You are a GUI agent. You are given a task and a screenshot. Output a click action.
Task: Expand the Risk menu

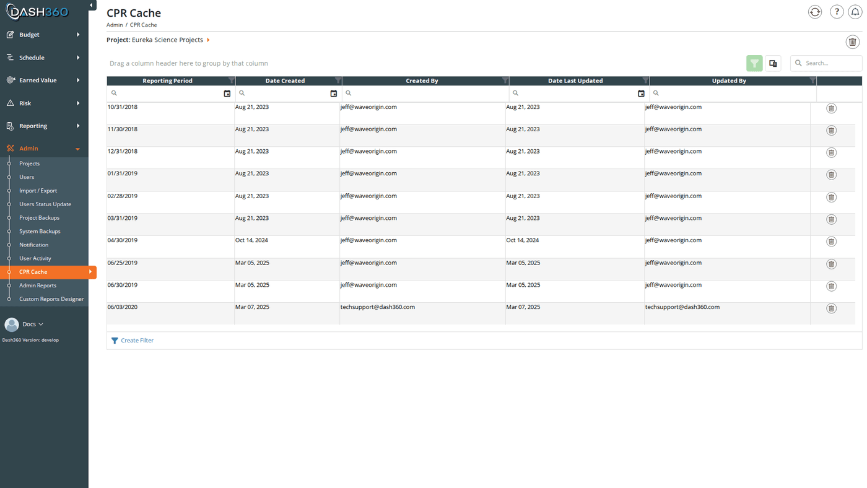point(44,103)
